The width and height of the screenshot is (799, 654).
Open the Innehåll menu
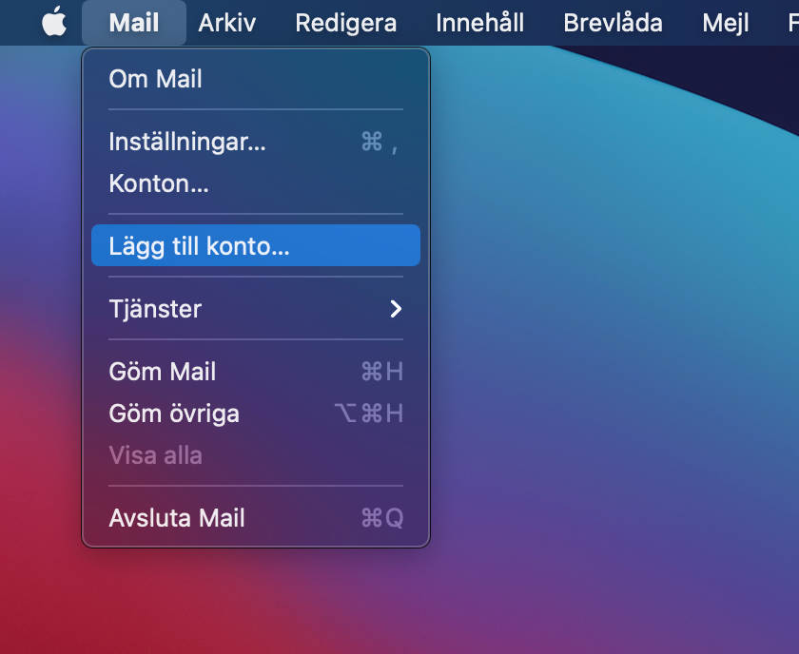(480, 23)
